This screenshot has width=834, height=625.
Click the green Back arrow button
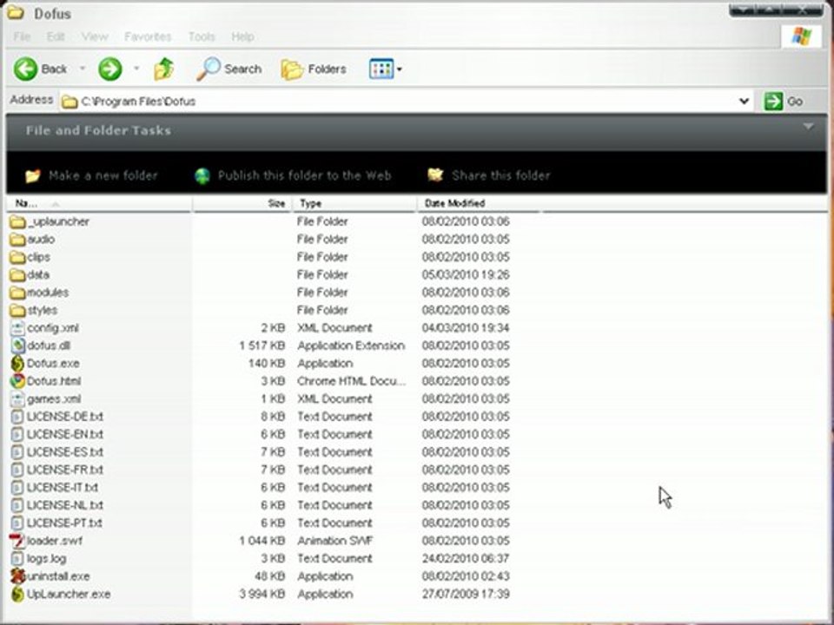point(25,69)
